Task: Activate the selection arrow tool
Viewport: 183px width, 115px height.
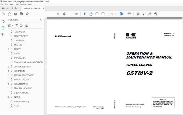Action: click(x=85, y=14)
